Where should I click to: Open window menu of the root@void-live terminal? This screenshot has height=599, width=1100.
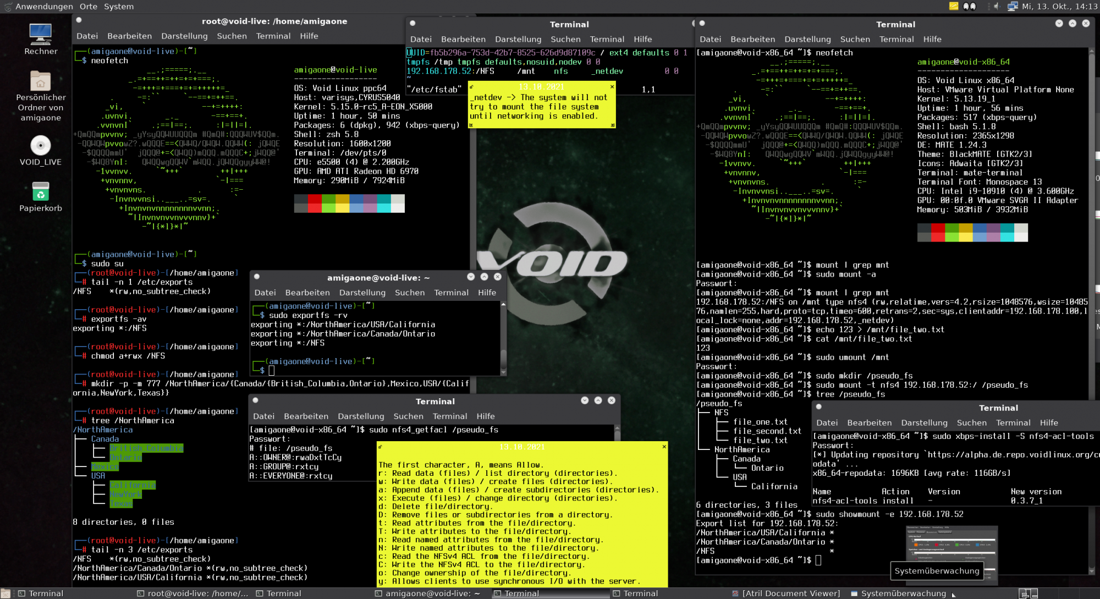(x=79, y=20)
